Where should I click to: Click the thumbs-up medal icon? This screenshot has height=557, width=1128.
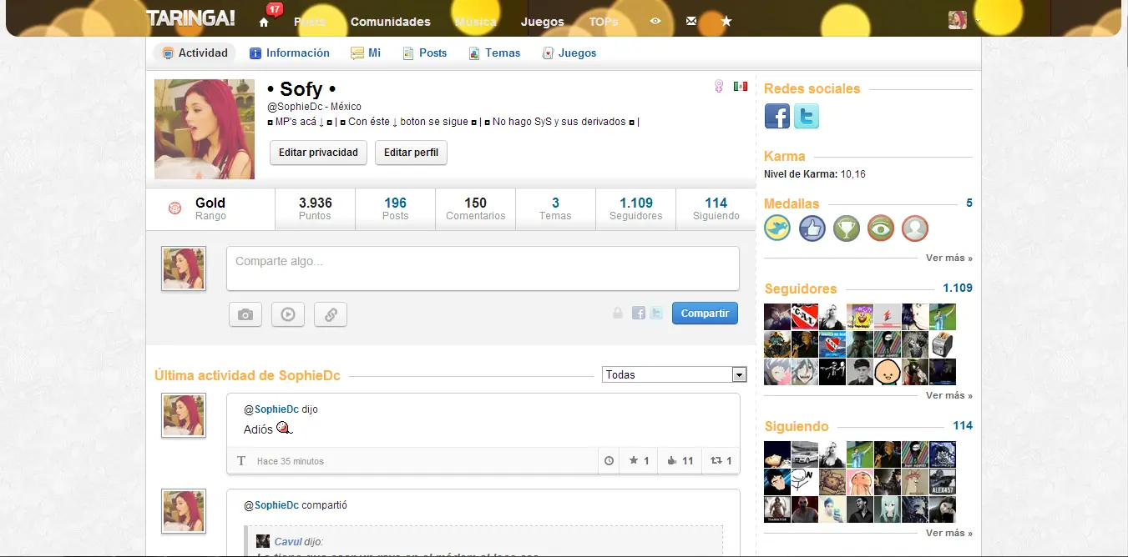[x=812, y=228]
